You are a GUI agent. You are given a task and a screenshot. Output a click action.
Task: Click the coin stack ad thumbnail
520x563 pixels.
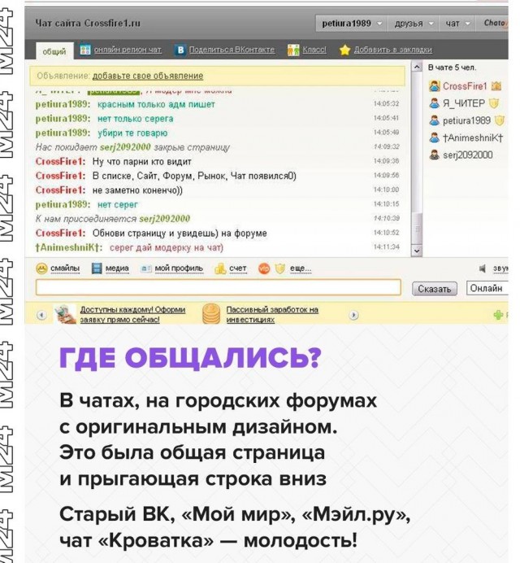[211, 314]
